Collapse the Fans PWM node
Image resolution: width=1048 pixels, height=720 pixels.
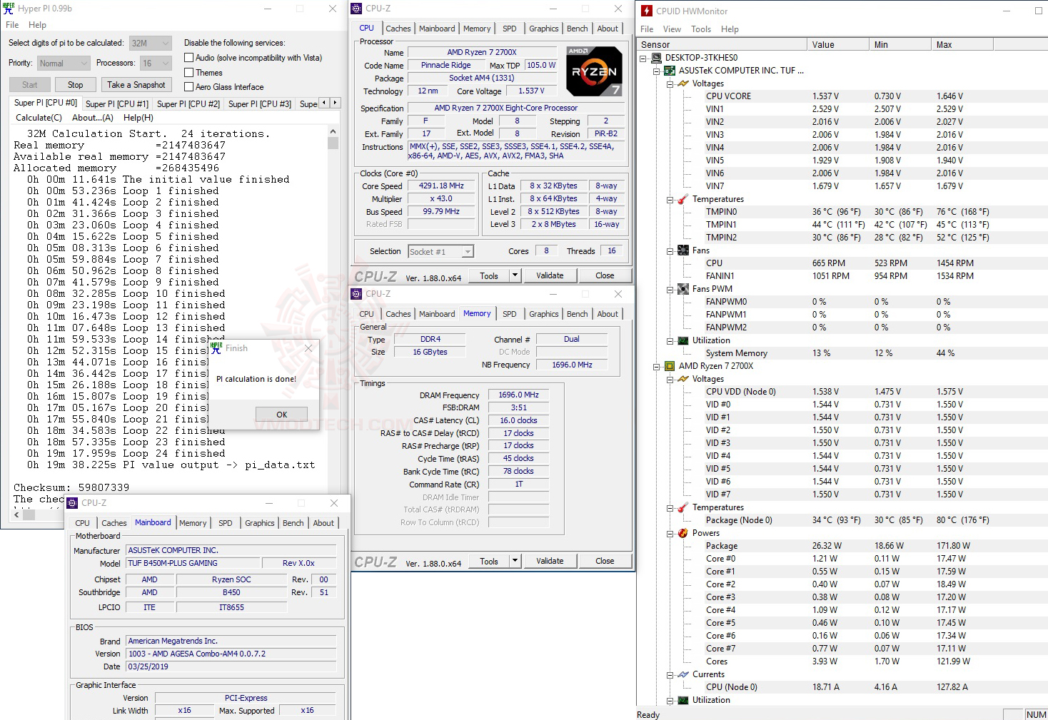click(670, 289)
